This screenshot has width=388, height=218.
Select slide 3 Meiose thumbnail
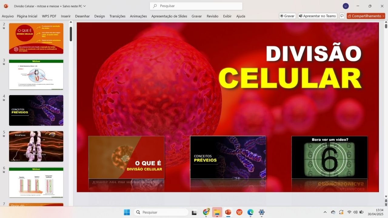pyautogui.click(x=36, y=74)
